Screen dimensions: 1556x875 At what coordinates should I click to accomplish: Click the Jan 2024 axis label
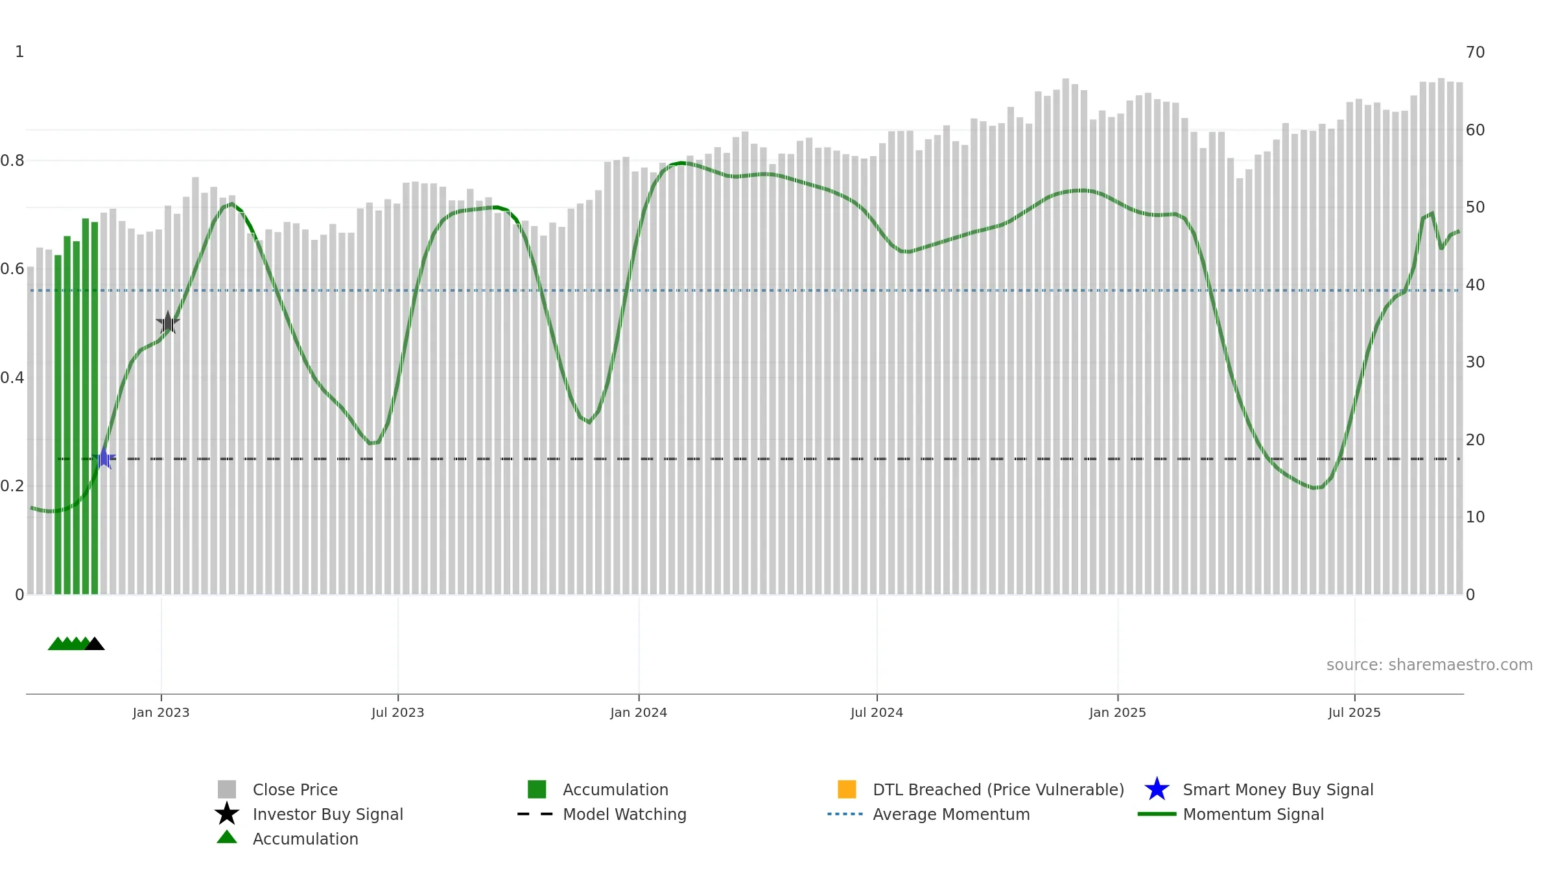click(x=639, y=713)
